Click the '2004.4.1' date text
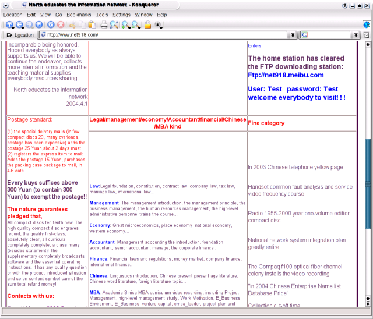The image size is (373, 319). pyautogui.click(x=77, y=104)
